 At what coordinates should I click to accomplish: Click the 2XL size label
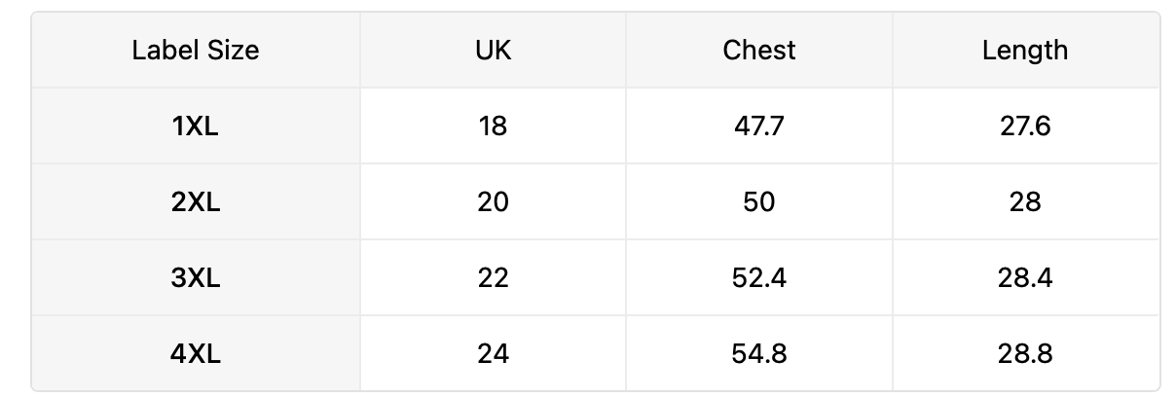196,202
